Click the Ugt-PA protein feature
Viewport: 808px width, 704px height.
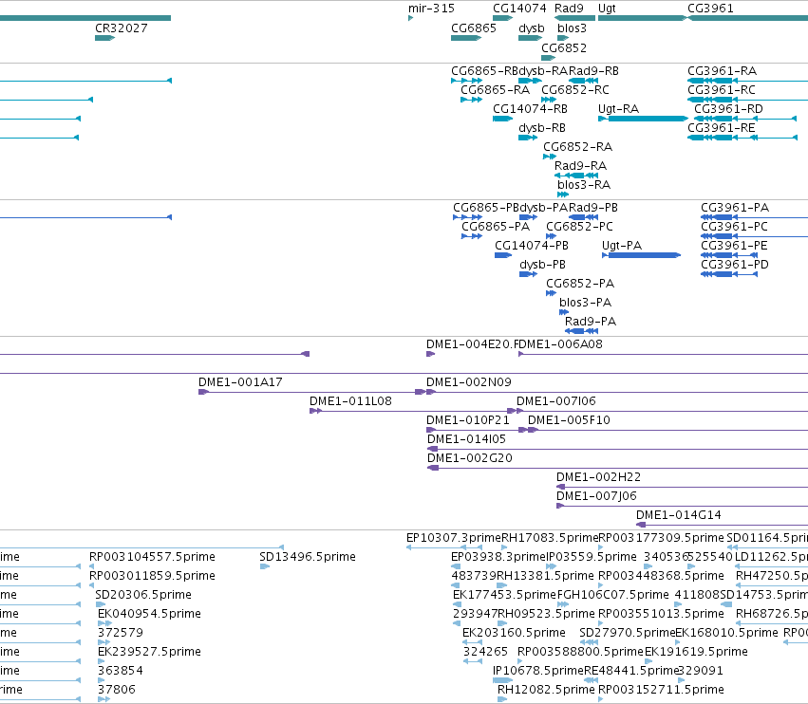tap(642, 255)
